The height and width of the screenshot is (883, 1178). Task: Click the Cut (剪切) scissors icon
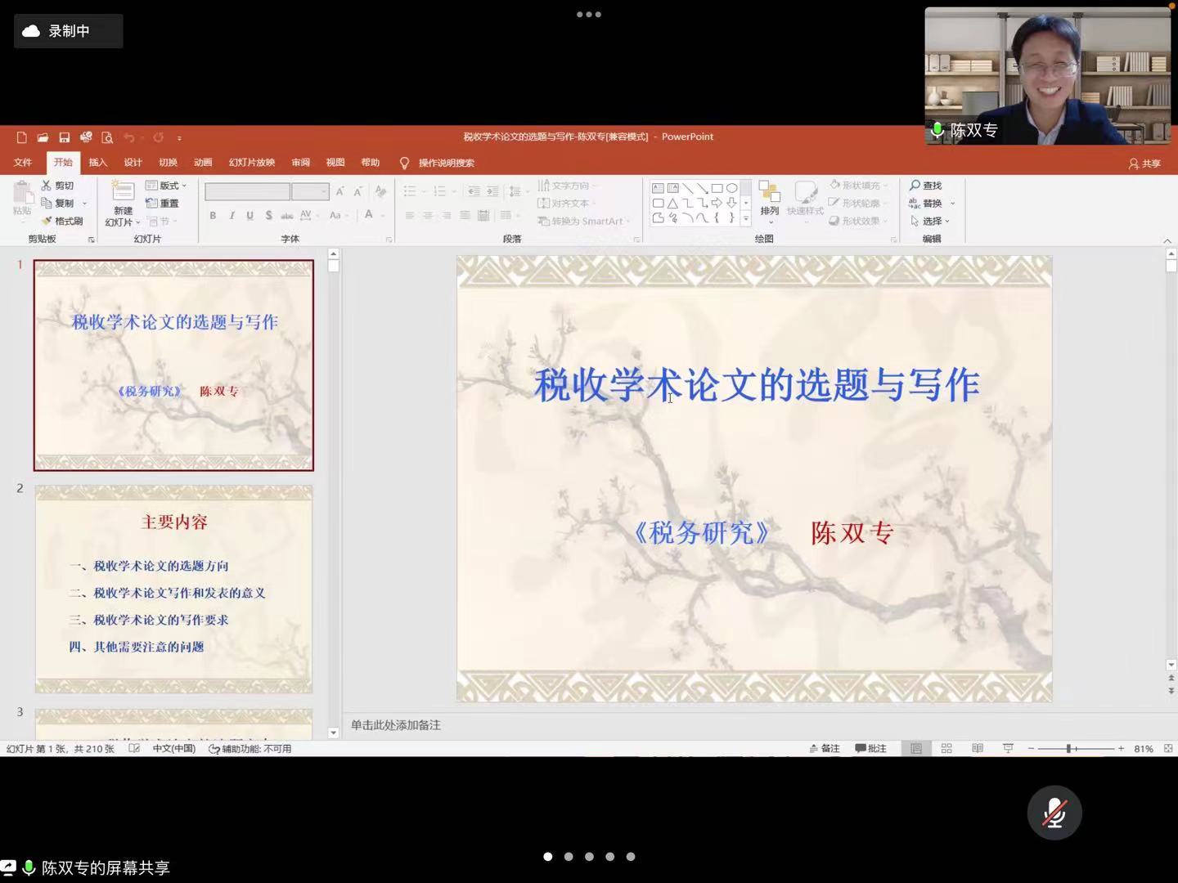(47, 186)
